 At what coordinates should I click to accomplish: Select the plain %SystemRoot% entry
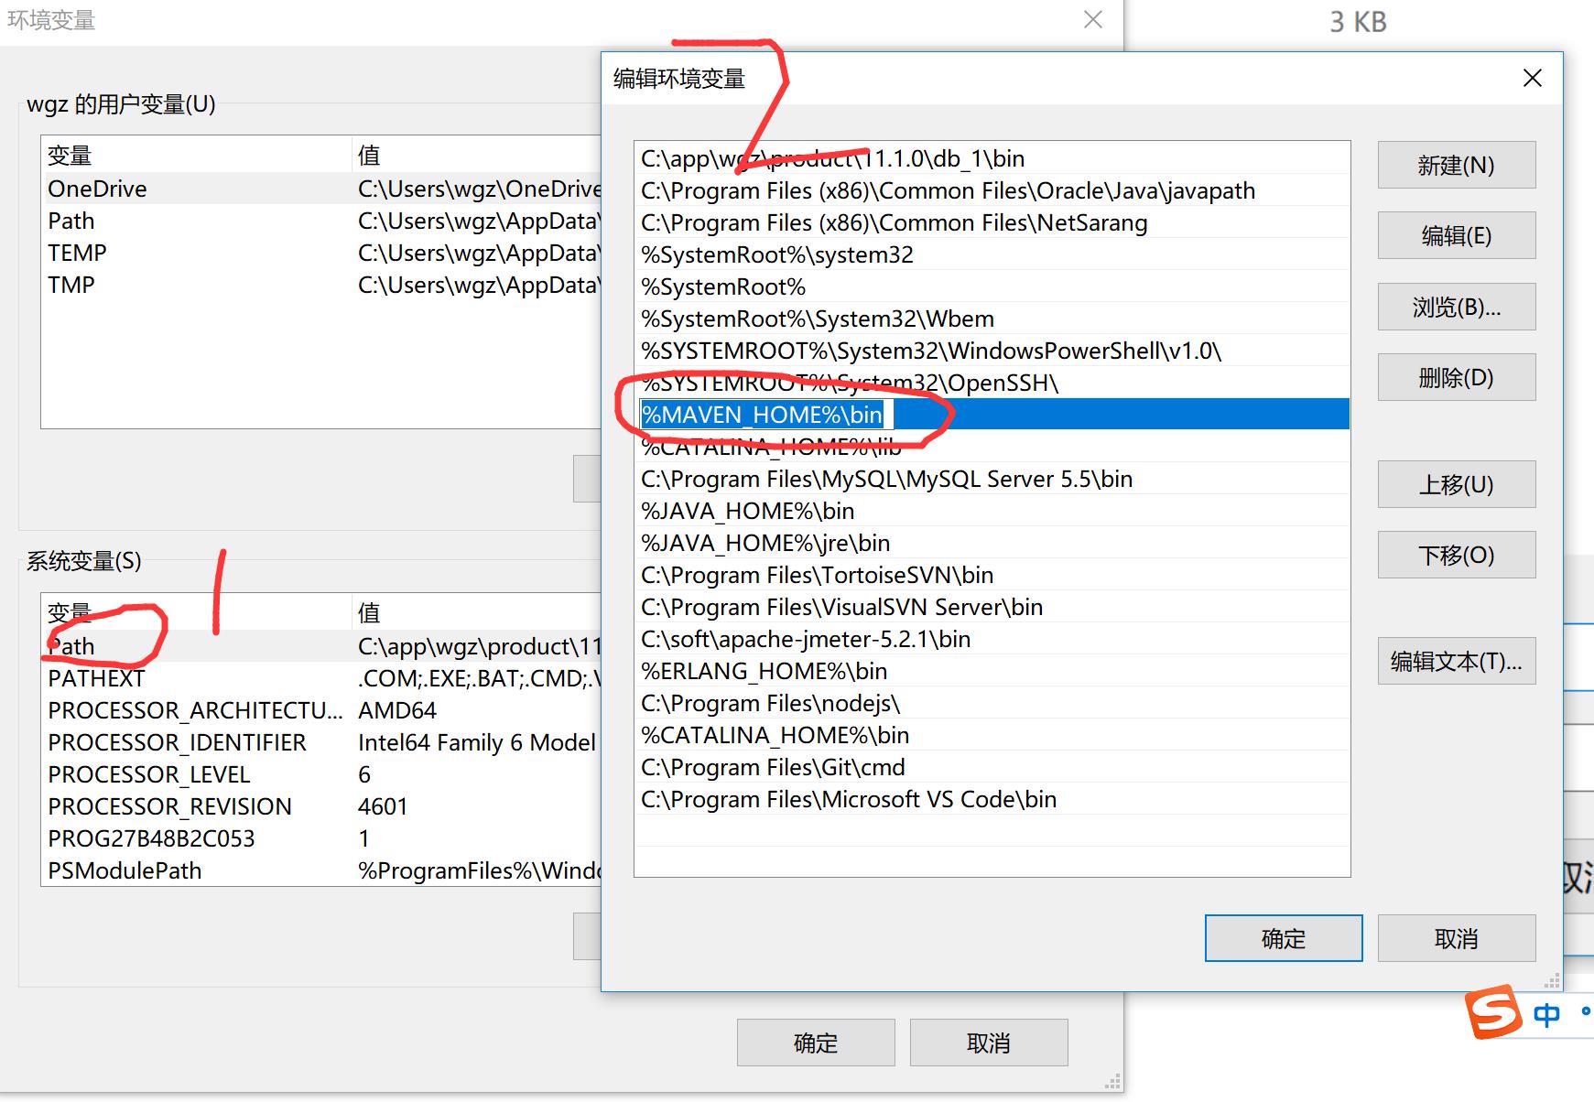click(992, 286)
